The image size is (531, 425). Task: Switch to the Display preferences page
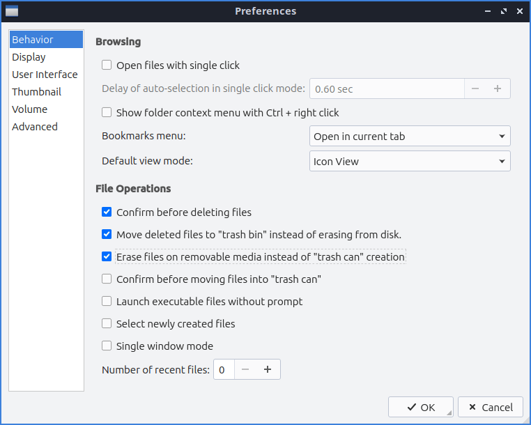pyautogui.click(x=29, y=57)
